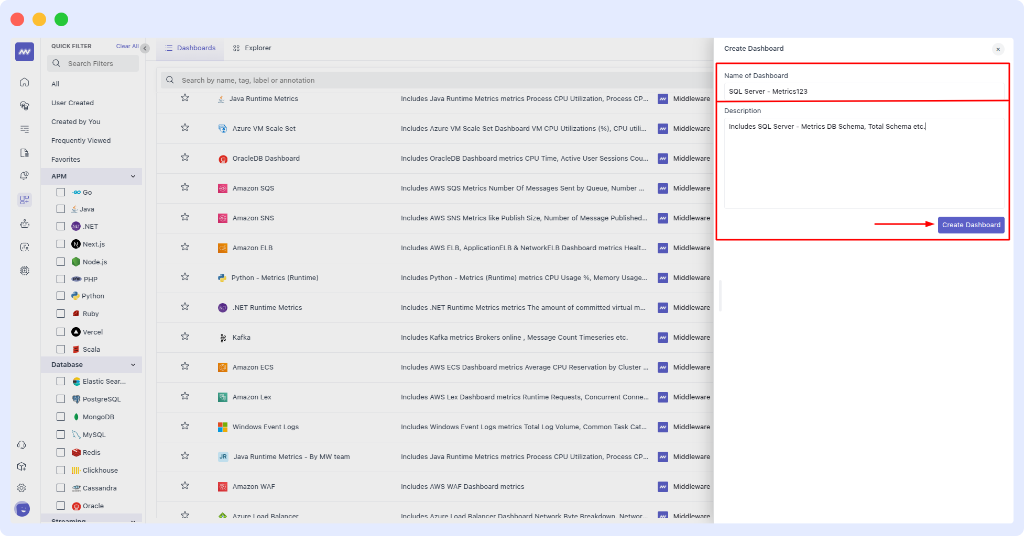1024x536 pixels.
Task: Open the help headset icon near the bottom
Action: pyautogui.click(x=21, y=444)
